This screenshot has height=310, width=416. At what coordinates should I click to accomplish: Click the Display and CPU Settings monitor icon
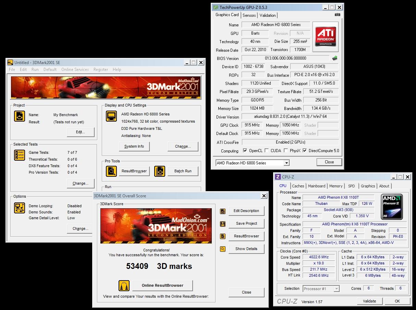(111, 116)
